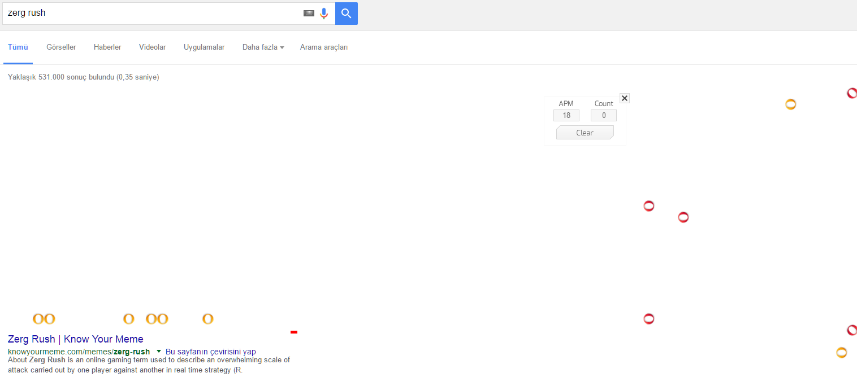The height and width of the screenshot is (386, 857).
Task: Click the red health bar above the Zerg Rush title
Action: pos(294,332)
